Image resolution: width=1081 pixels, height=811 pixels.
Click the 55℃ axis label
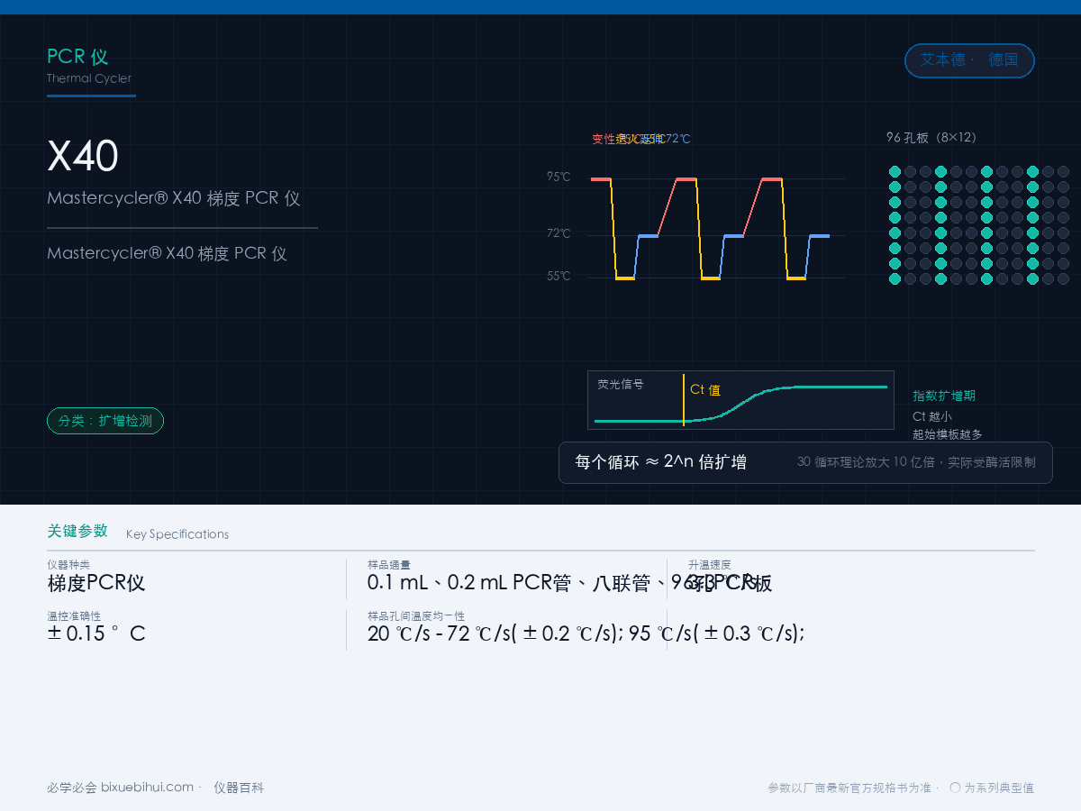click(559, 276)
